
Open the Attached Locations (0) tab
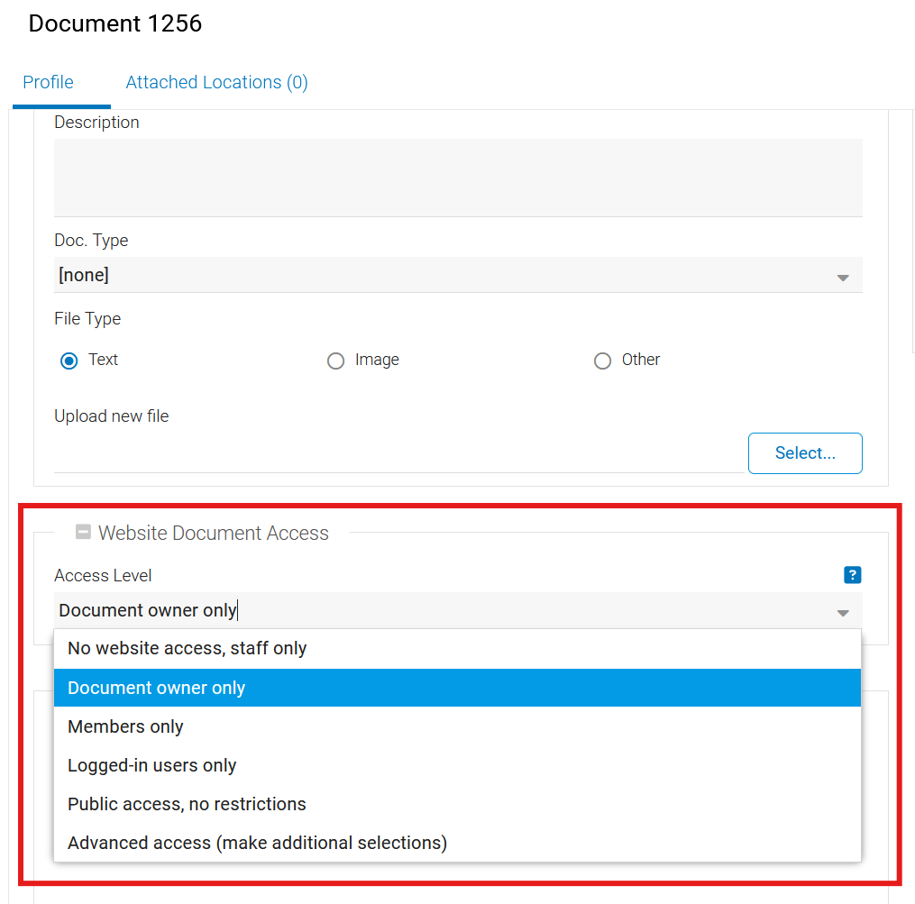click(216, 82)
